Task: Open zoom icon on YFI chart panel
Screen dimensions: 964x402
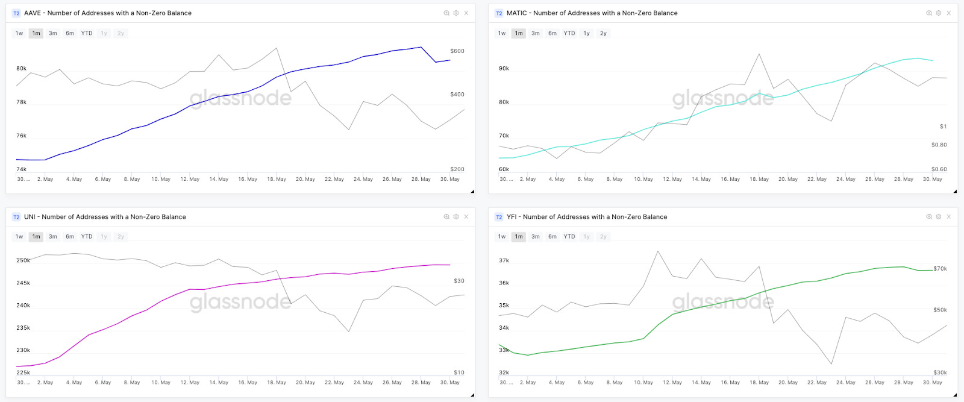Action: click(x=929, y=217)
